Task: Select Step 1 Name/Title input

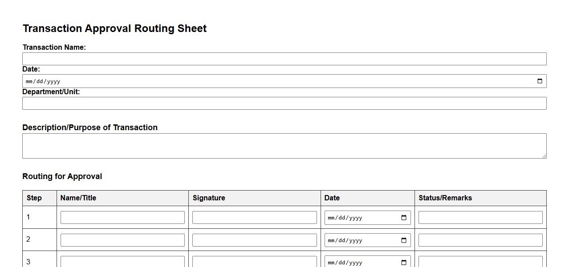Action: [x=122, y=218]
